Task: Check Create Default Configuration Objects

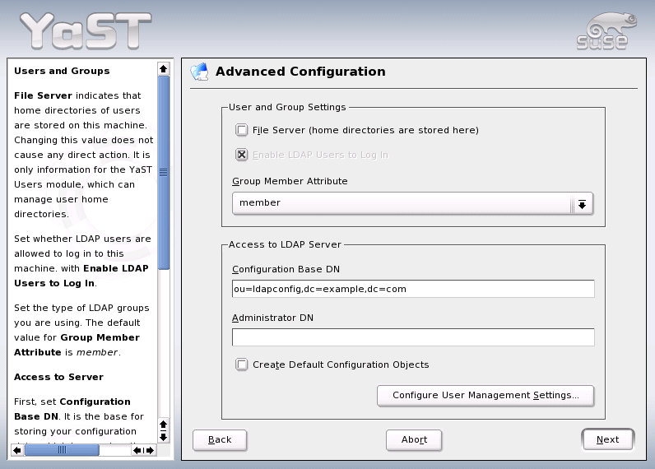Action: 241,365
